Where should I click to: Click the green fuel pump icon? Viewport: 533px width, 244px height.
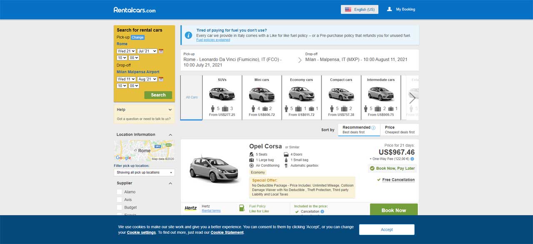coord(242,208)
